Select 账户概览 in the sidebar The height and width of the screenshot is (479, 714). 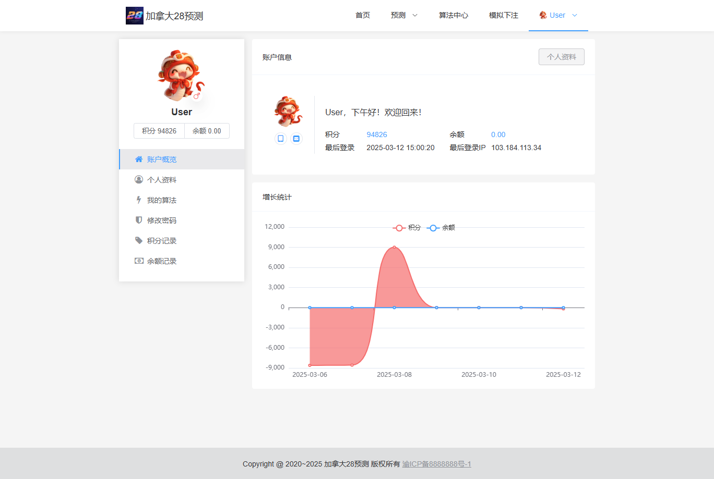pos(182,159)
